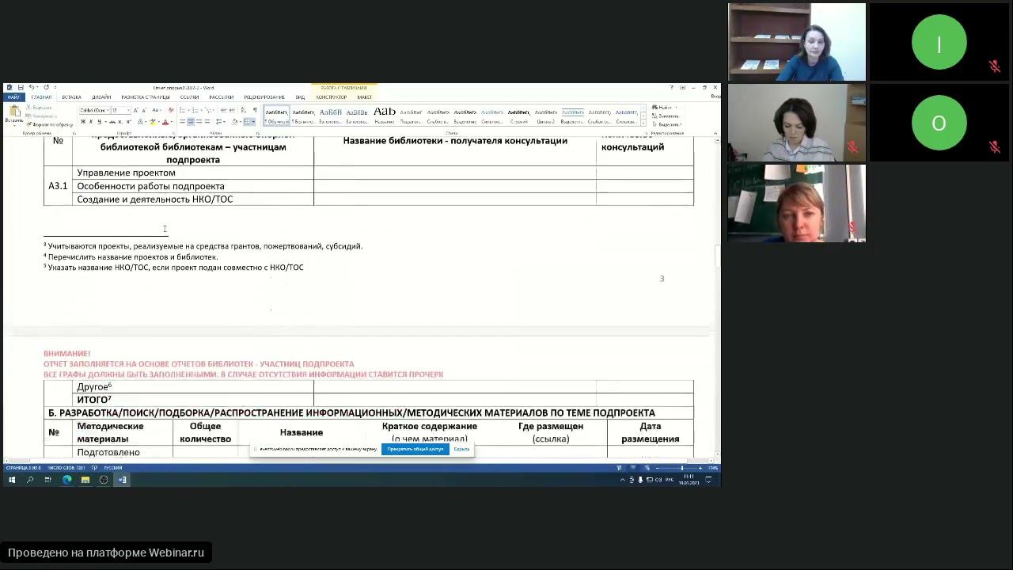Click Копировать (copy) in clipboard group

(42, 116)
